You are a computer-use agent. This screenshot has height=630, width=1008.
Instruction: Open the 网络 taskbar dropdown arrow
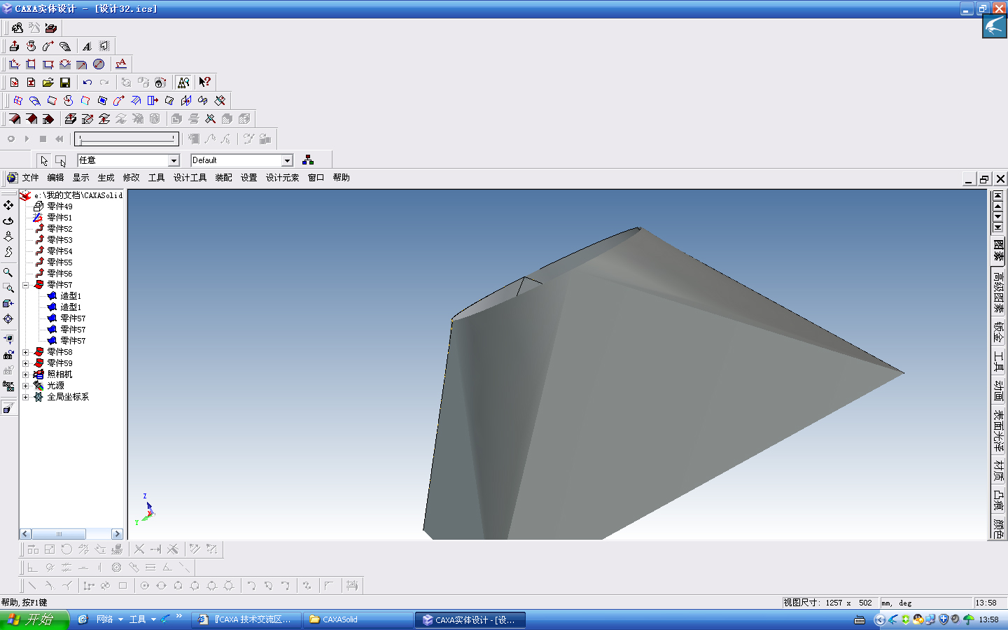tap(120, 619)
